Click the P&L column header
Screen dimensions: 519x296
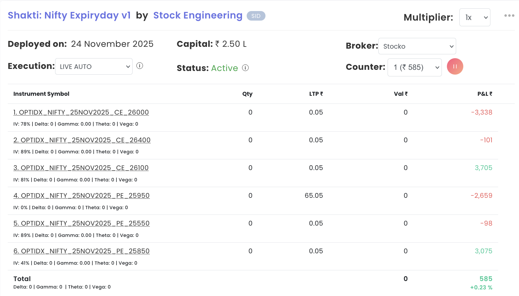point(484,94)
